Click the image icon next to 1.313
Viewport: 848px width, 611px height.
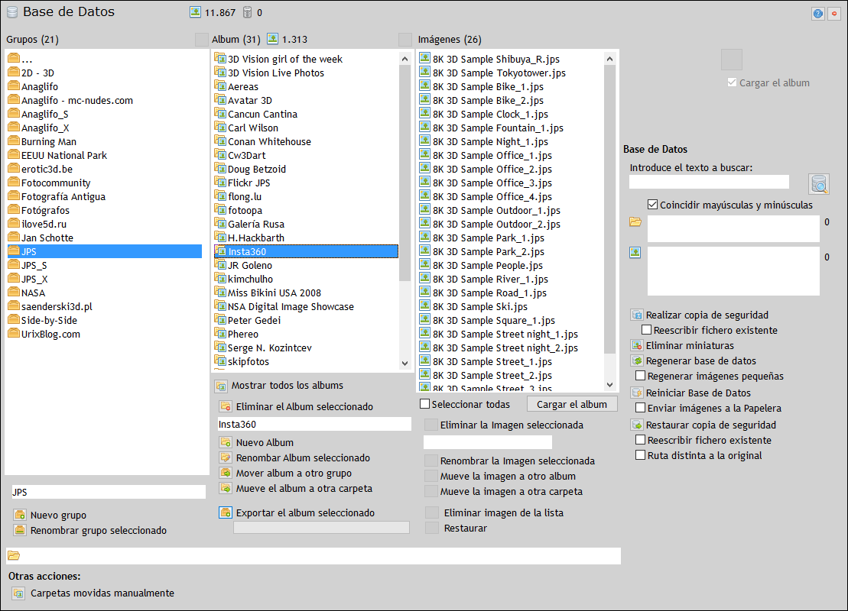tap(272, 39)
